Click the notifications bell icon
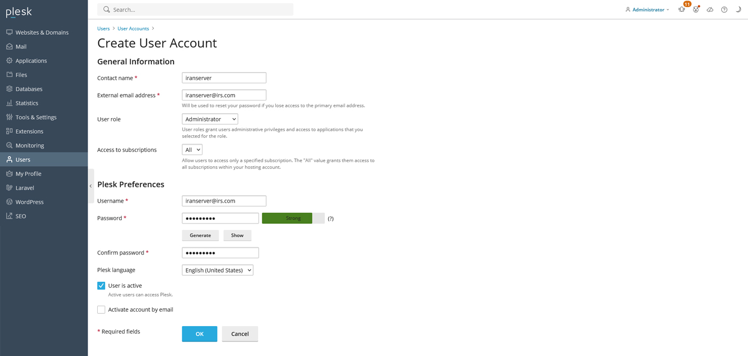The image size is (748, 356). pyautogui.click(x=682, y=10)
